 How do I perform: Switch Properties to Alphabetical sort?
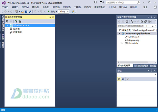point(123,79)
